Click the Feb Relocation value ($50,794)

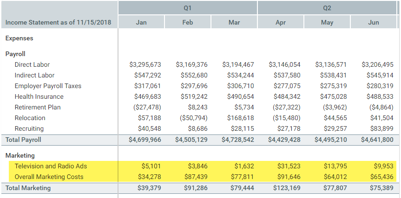191,118
